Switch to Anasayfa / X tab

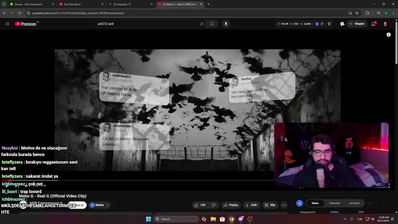pyautogui.click(x=131, y=4)
